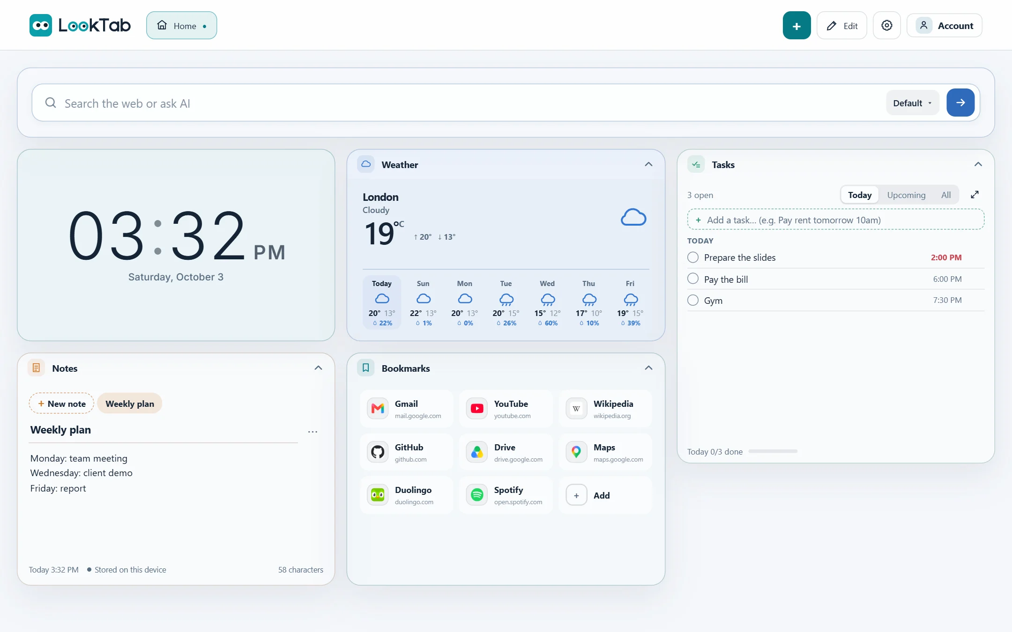Collapse the Bookmarks widget
Image resolution: width=1012 pixels, height=632 pixels.
(x=648, y=368)
